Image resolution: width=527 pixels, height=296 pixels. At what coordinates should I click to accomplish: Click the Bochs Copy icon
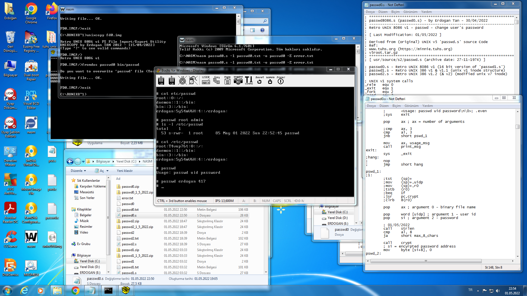click(217, 80)
